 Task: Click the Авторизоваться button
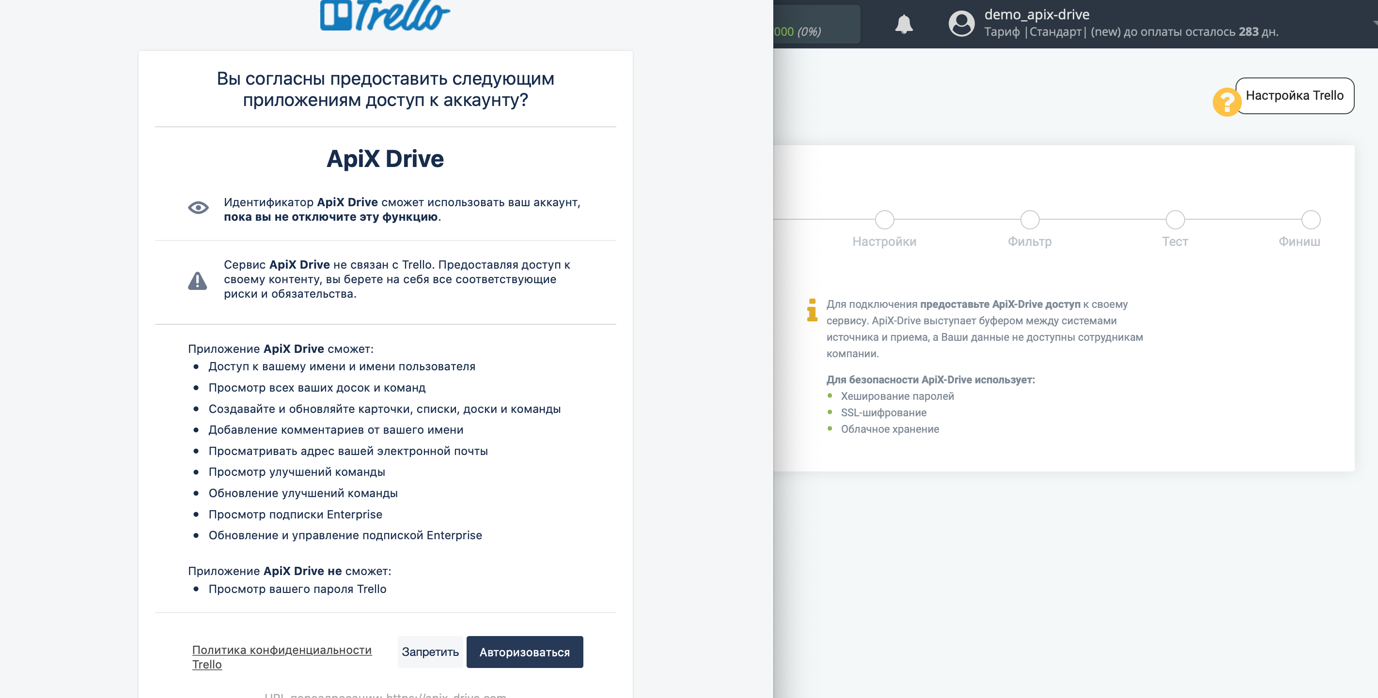click(x=524, y=652)
